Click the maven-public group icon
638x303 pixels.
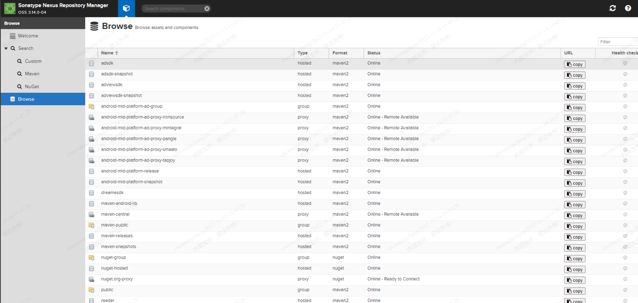[91, 225]
